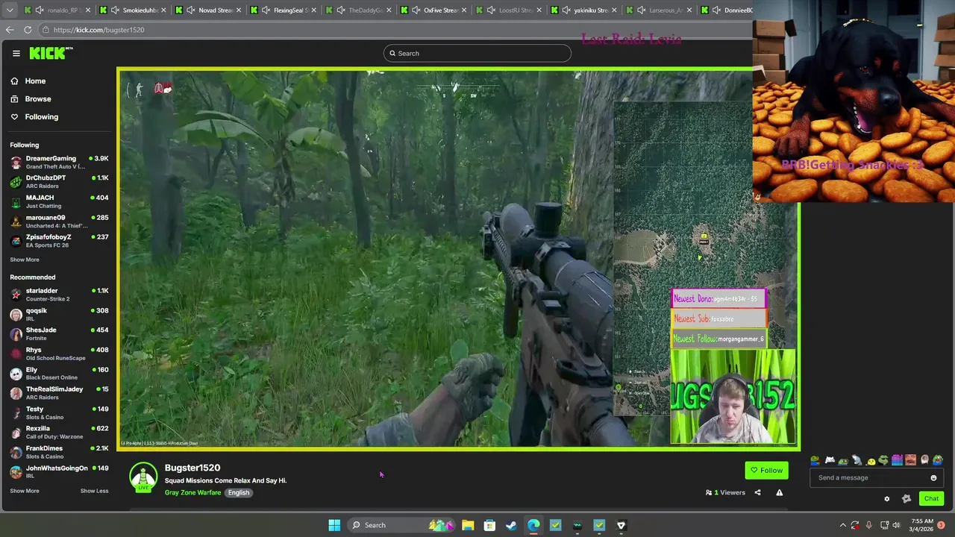955x537 pixels.
Task: Open the clock showing 7:55 AM
Action: pyautogui.click(x=922, y=525)
